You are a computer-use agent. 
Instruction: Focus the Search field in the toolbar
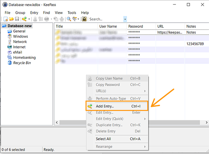click(x=106, y=19)
